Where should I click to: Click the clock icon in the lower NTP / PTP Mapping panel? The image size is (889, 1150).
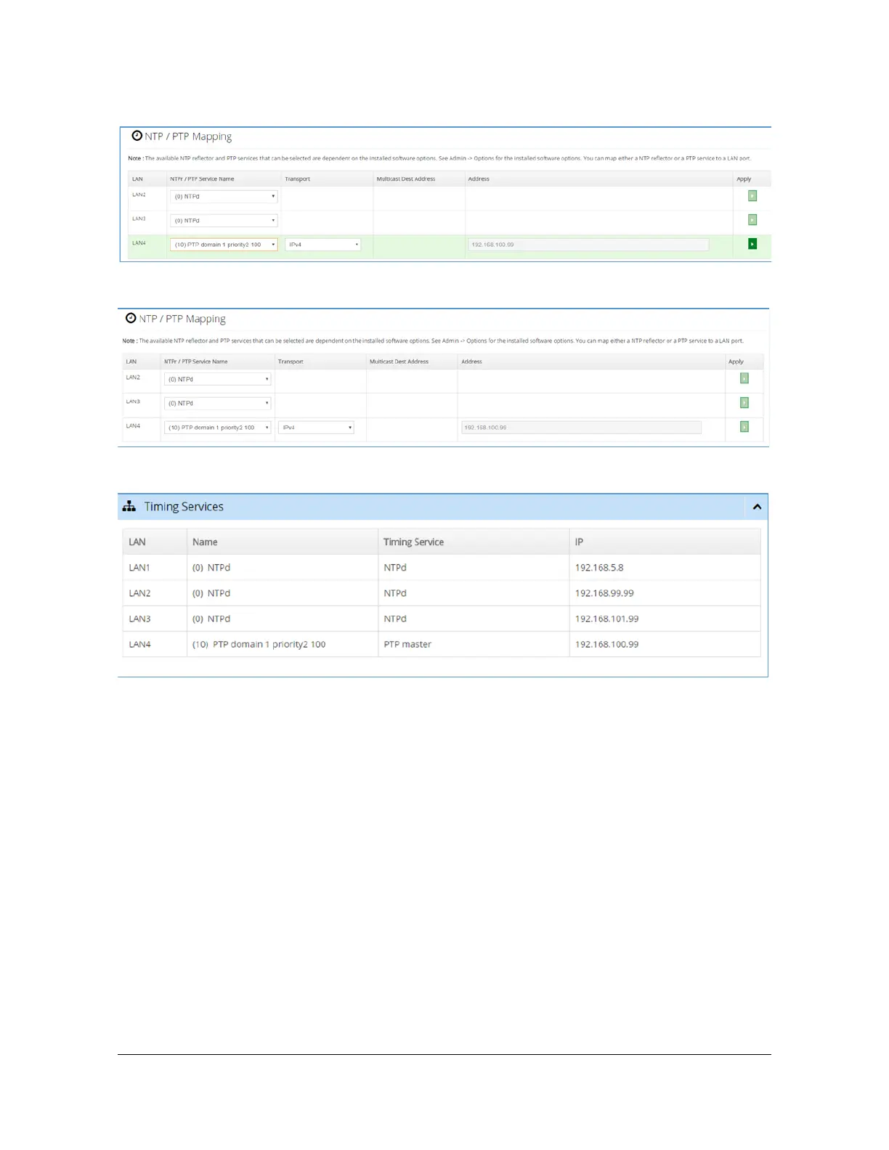click(x=131, y=318)
